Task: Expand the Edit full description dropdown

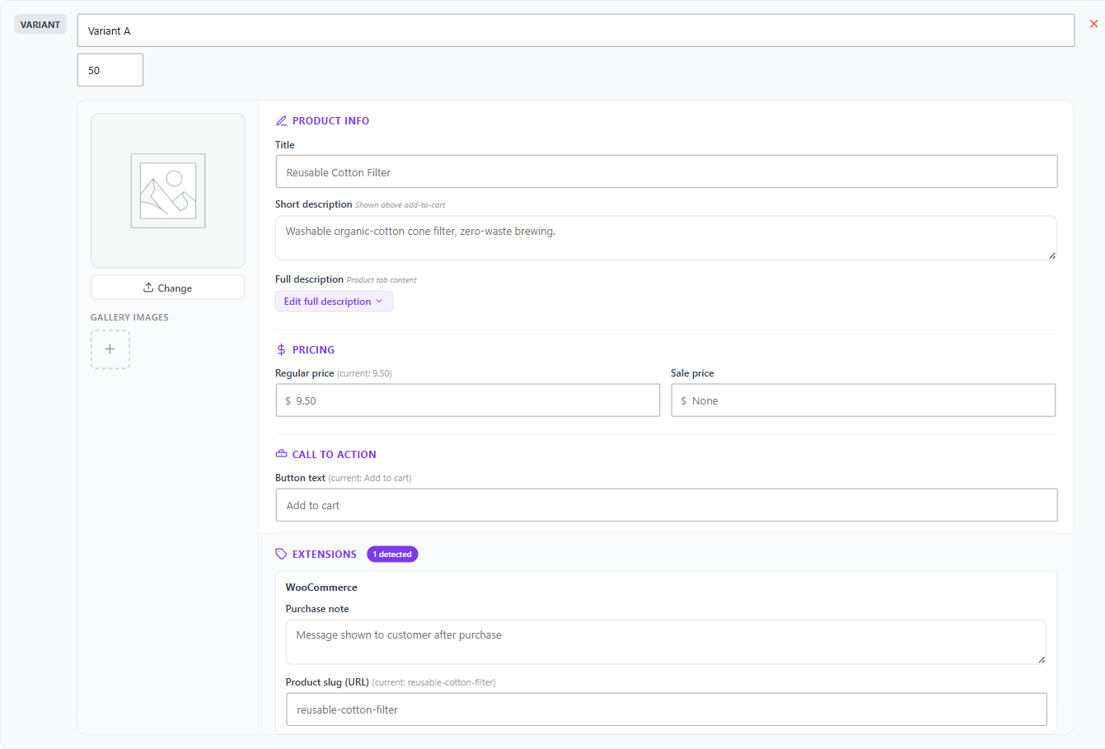Action: (334, 302)
